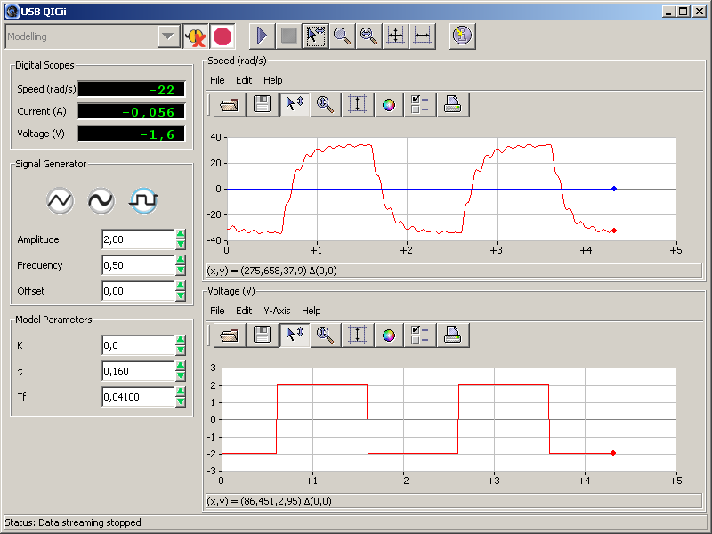Screen dimensions: 712x534
Task: Open Edit menu in the Voltage plot
Action: (x=244, y=311)
